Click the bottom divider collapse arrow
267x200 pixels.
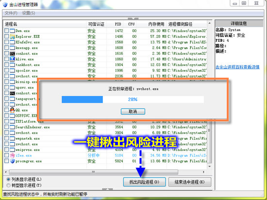[107, 189]
